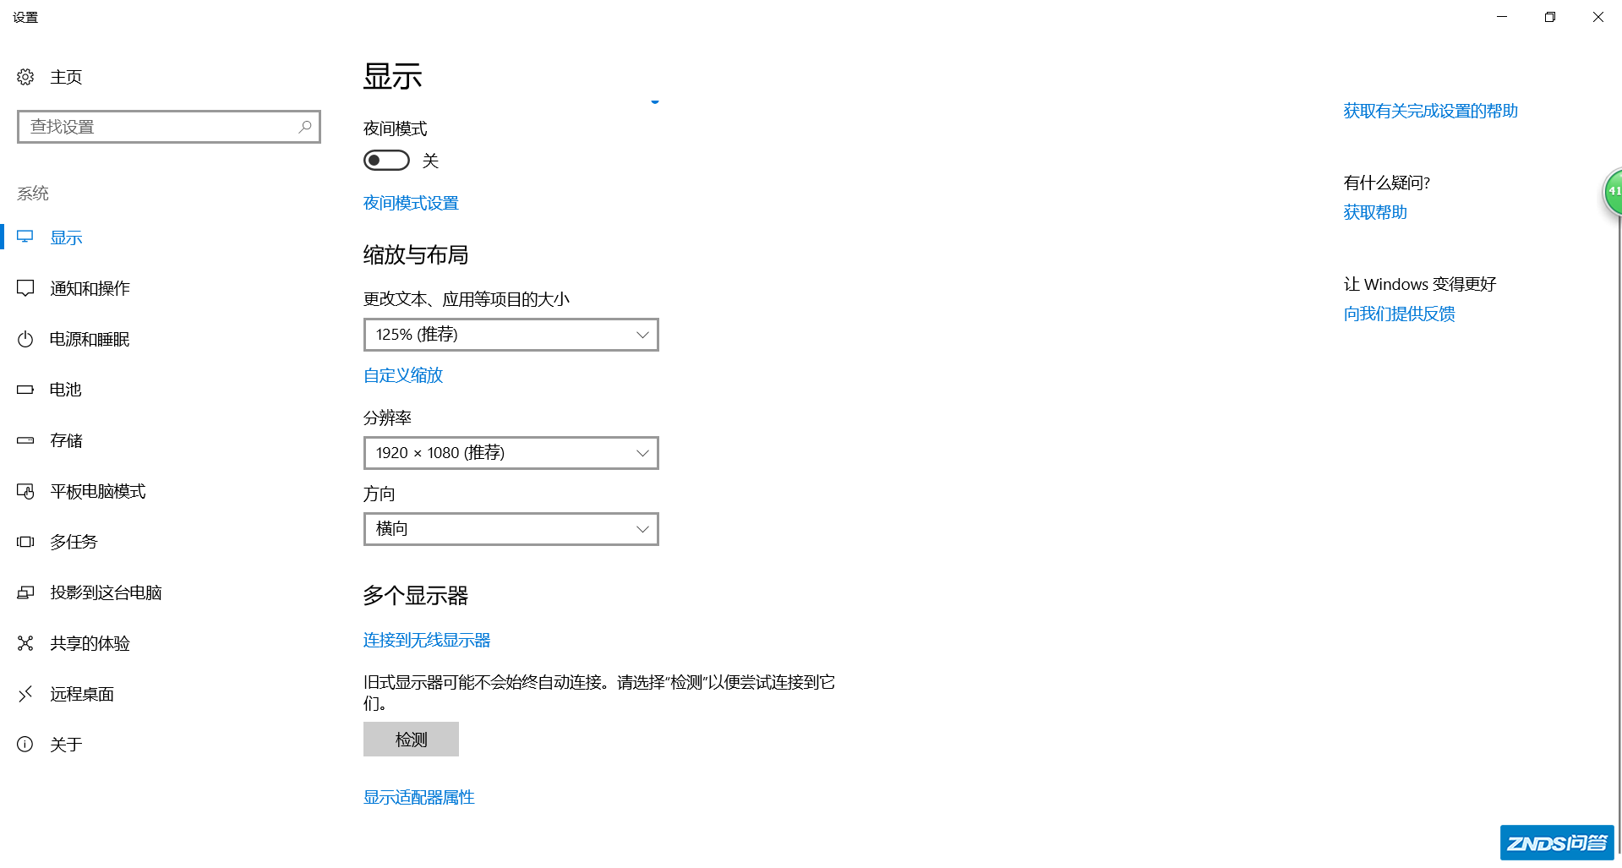This screenshot has height=868, width=1622.
Task: Click the 存储 drive icon
Action: pyautogui.click(x=25, y=440)
